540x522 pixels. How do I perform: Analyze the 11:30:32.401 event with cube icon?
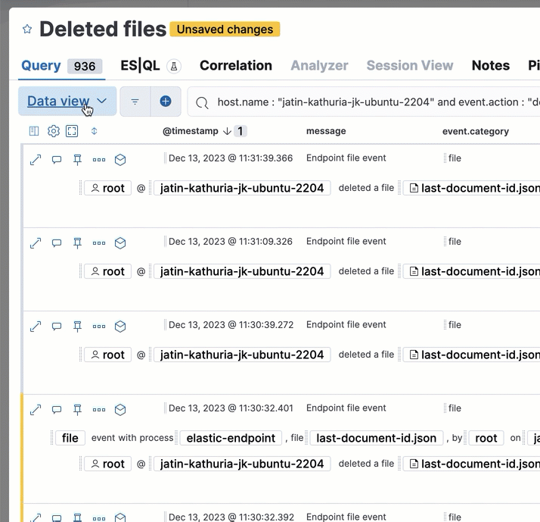click(x=119, y=410)
